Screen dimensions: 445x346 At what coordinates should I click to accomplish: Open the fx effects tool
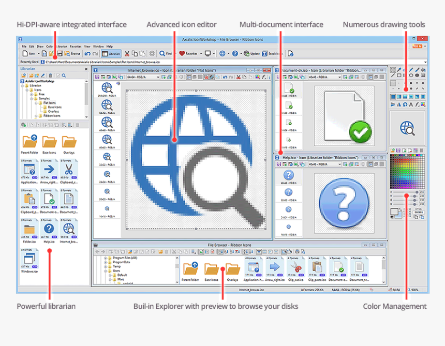point(417,104)
